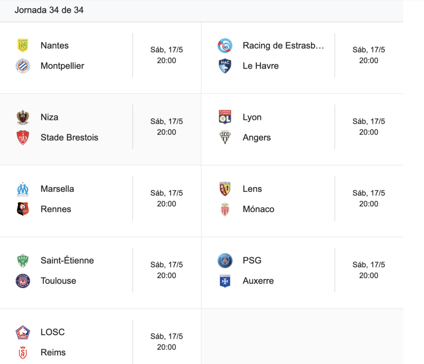Click the LOSC club crest
This screenshot has height=364, width=424.
click(23, 332)
